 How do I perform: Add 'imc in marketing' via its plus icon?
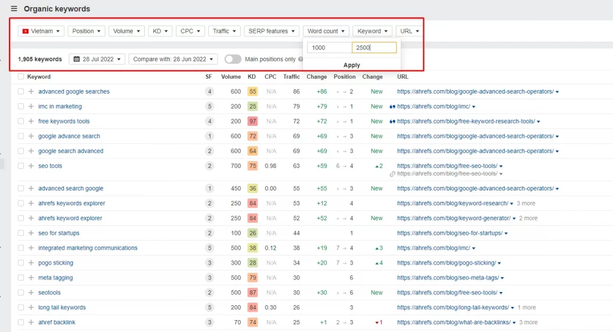(31, 106)
